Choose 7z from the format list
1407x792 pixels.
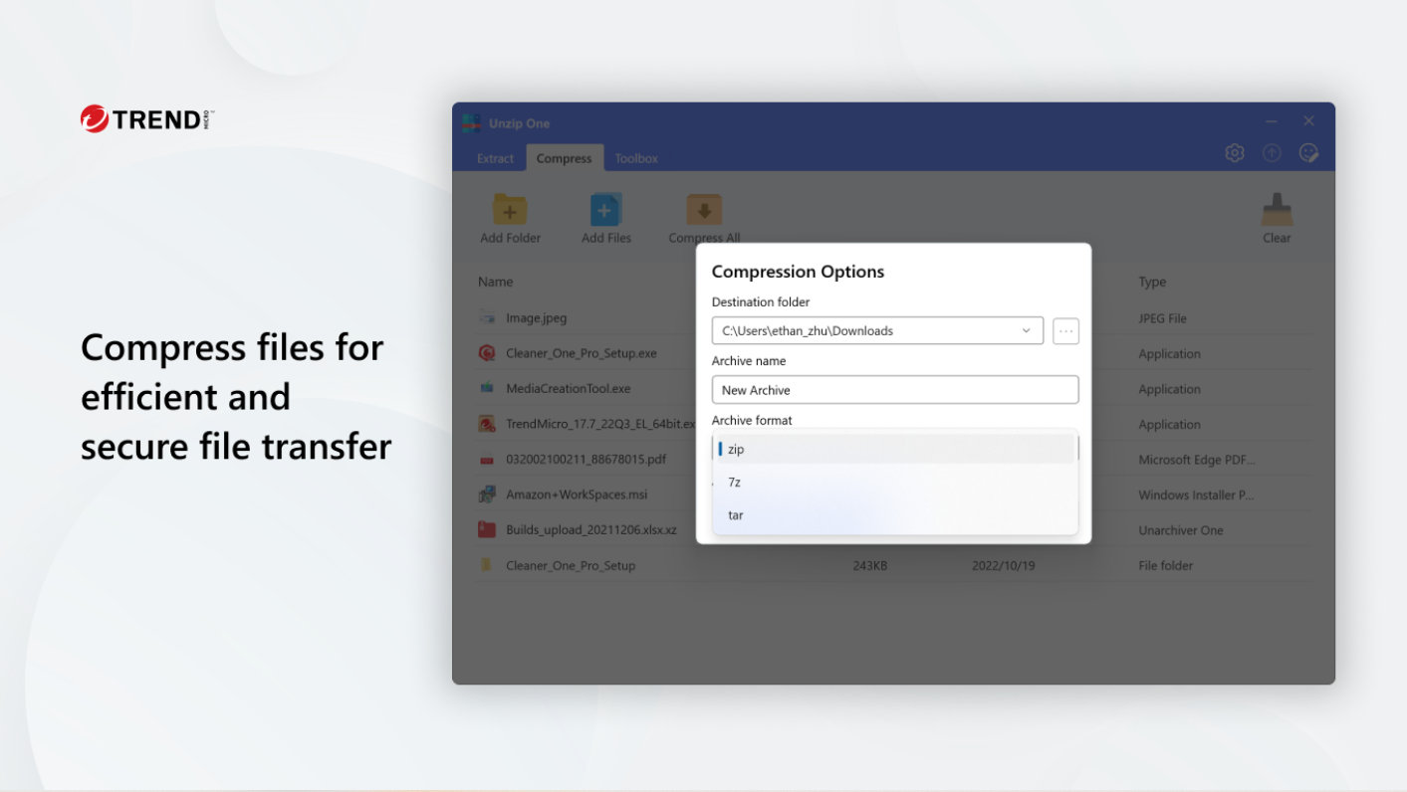(894, 483)
